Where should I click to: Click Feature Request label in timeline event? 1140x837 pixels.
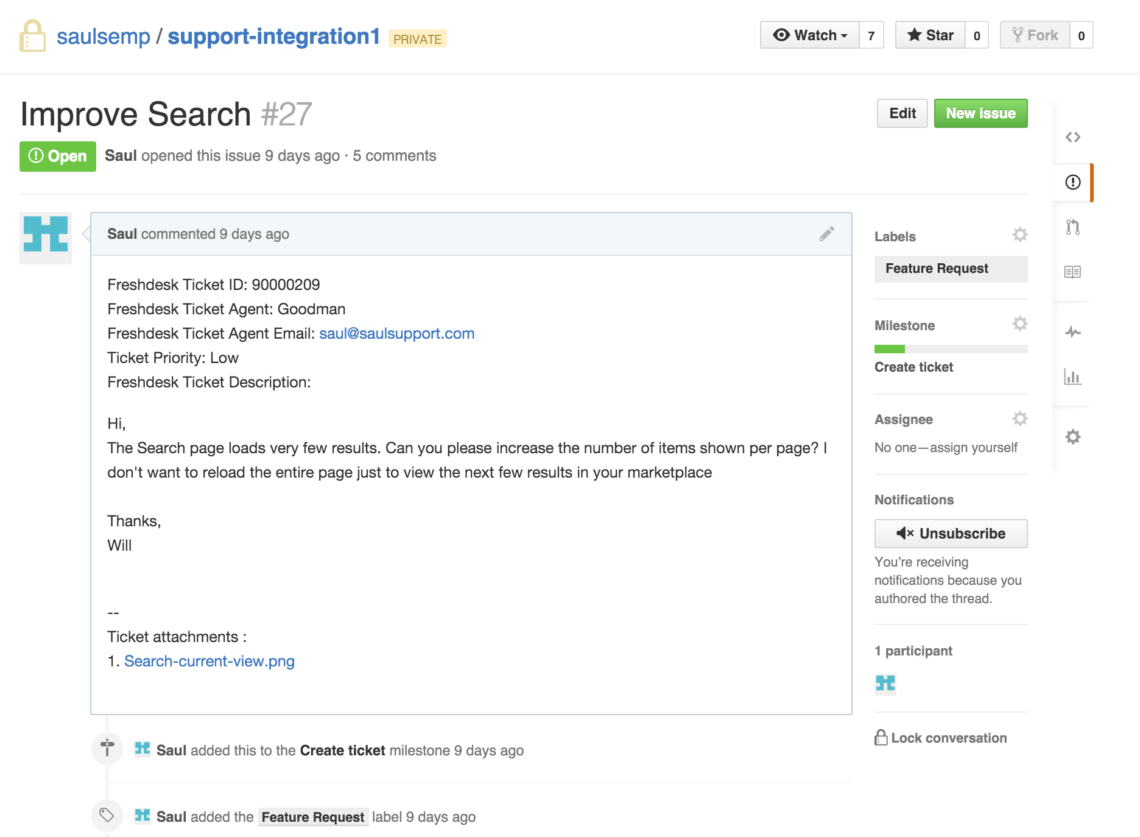tap(313, 817)
